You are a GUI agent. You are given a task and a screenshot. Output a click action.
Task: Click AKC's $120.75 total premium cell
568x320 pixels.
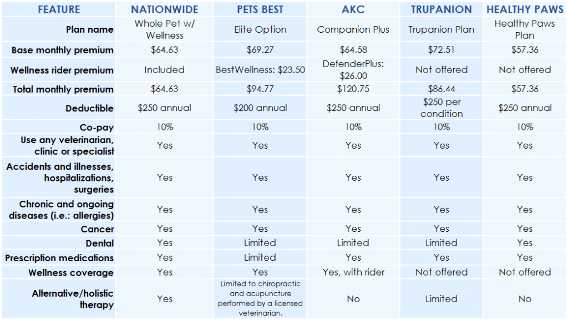tap(353, 89)
